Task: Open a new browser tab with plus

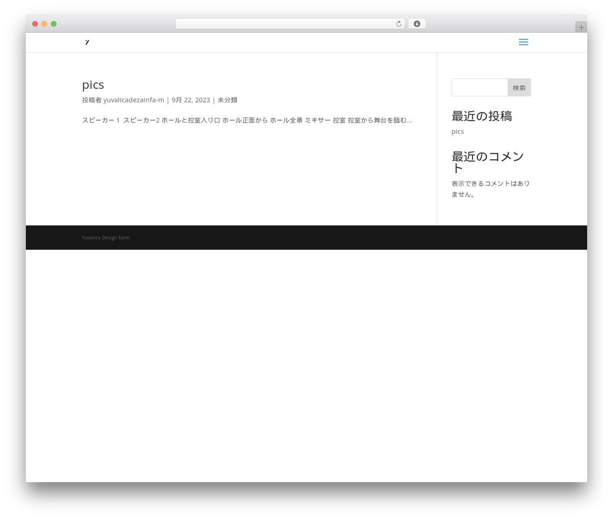Action: pos(581,27)
